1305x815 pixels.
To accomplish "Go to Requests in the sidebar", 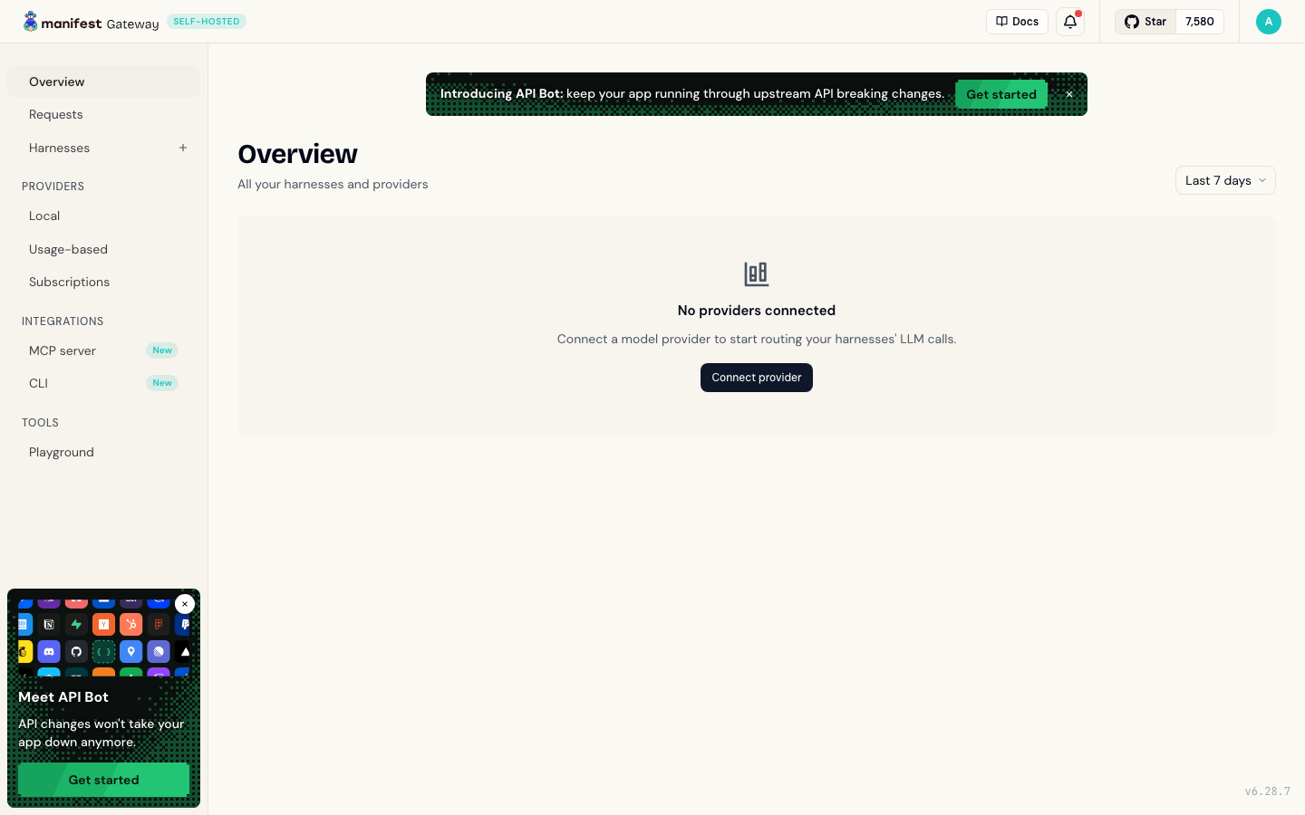I will pos(103,114).
